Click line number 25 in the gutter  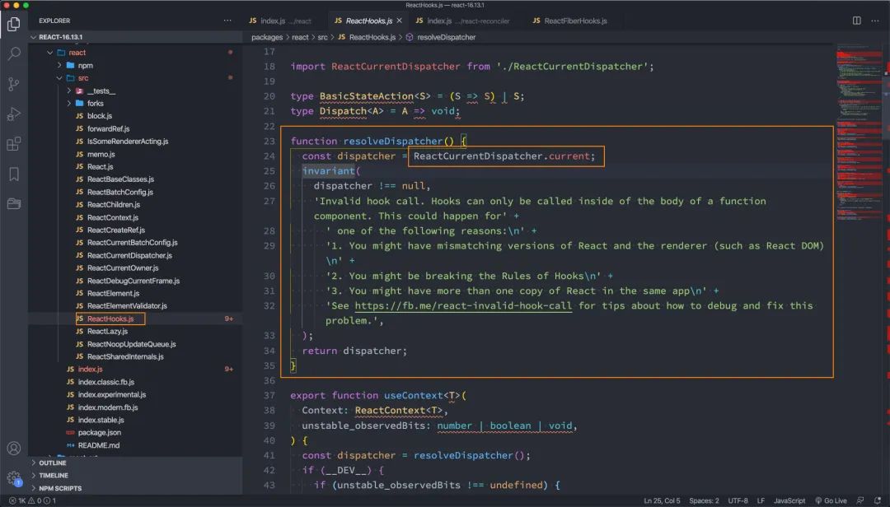pyautogui.click(x=269, y=170)
